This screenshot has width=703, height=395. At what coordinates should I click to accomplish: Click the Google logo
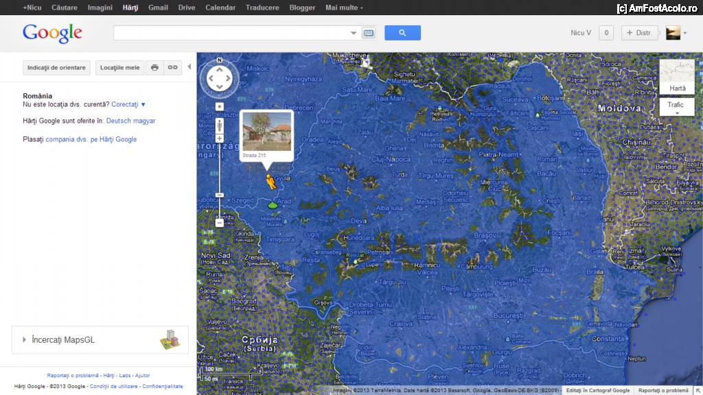point(52,33)
